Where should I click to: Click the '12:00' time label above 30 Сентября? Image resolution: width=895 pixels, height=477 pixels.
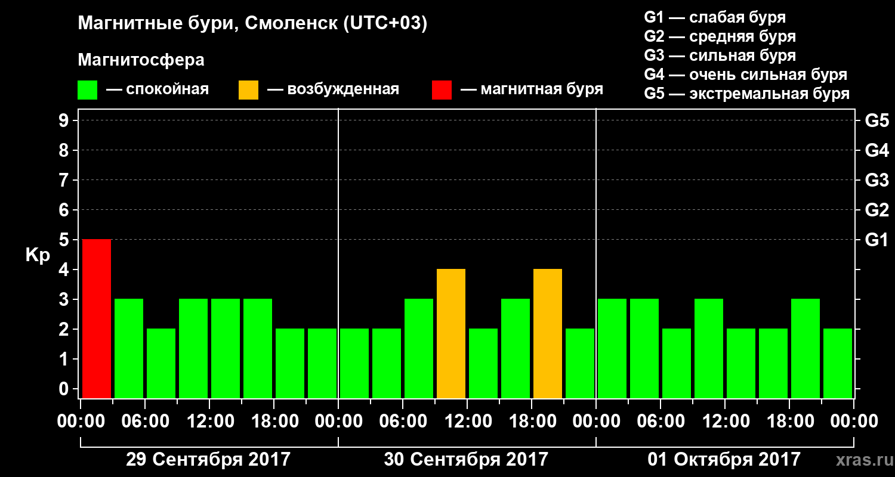pyautogui.click(x=468, y=422)
